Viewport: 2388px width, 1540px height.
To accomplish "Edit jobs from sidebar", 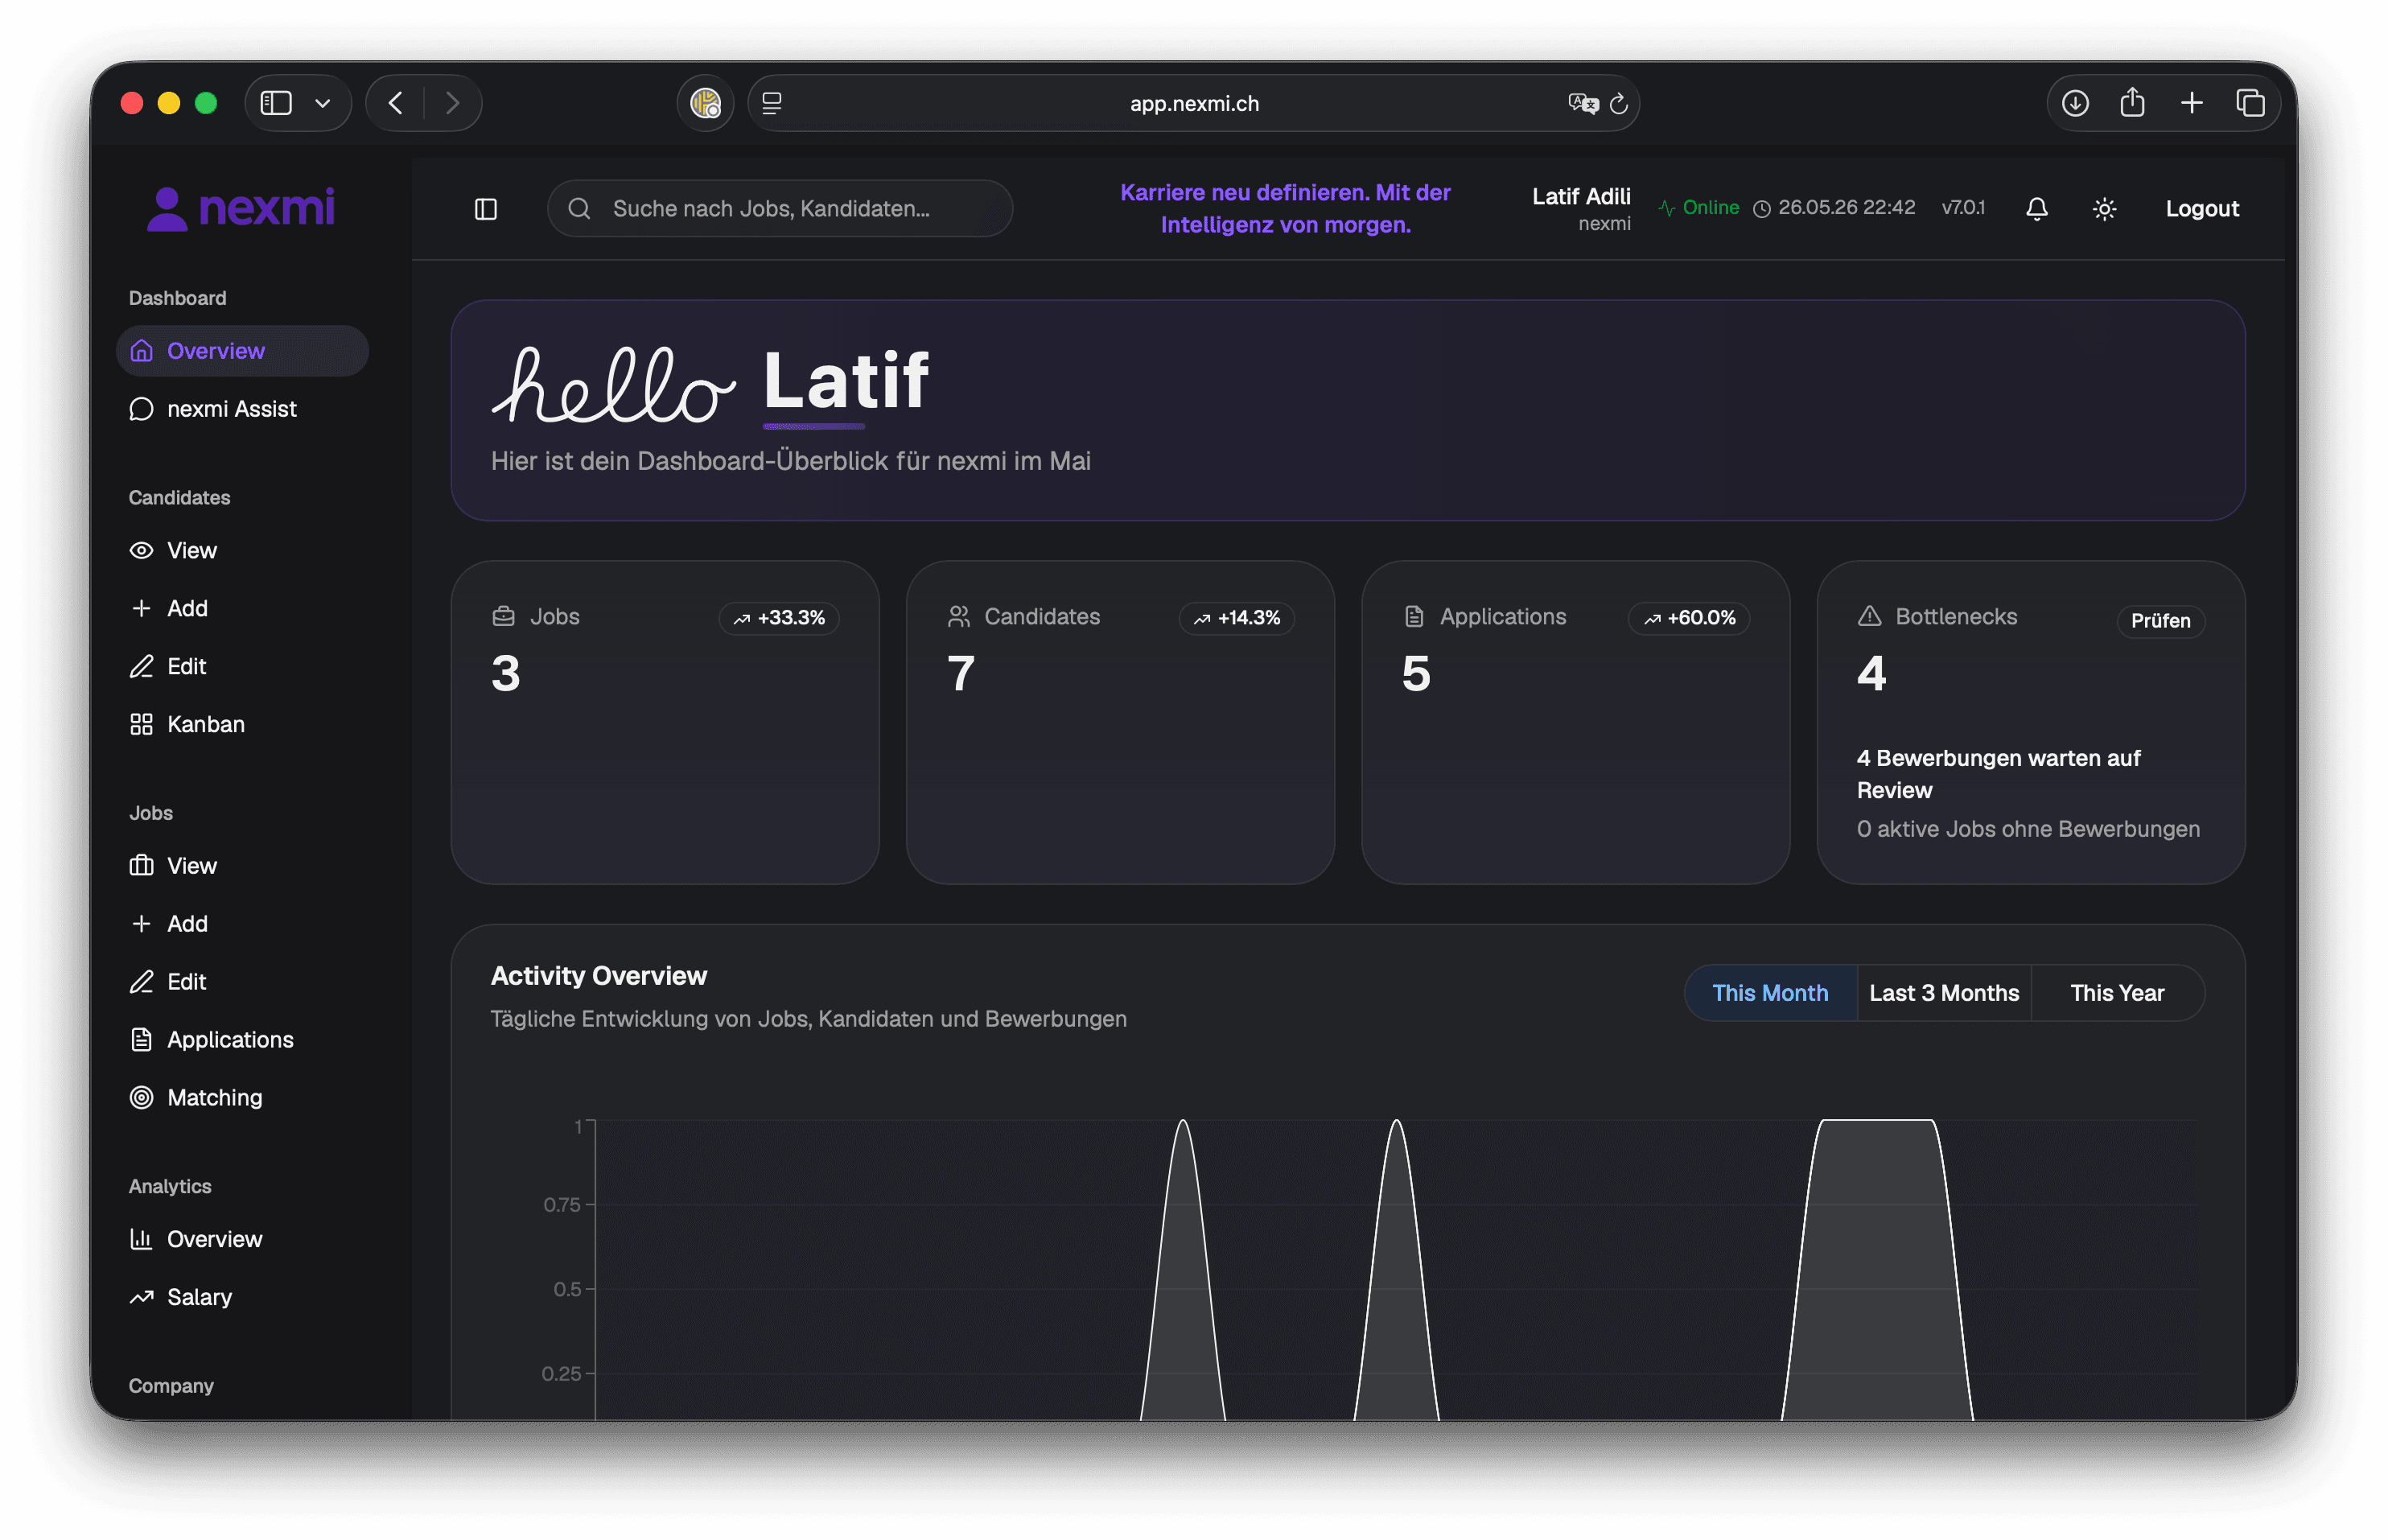I will pos(242,982).
